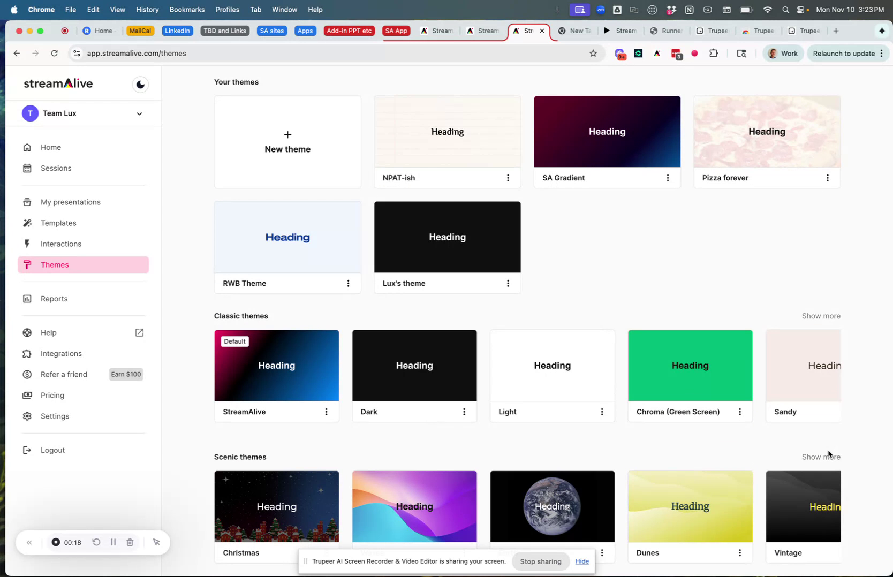Show more Scenic themes
This screenshot has height=577, width=893.
click(x=820, y=457)
